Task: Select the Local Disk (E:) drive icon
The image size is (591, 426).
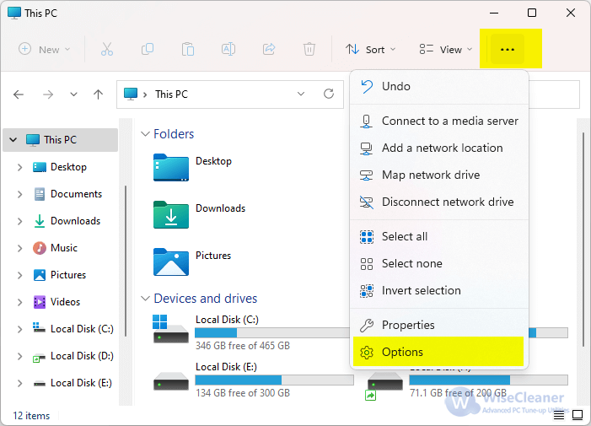Action: click(x=171, y=380)
